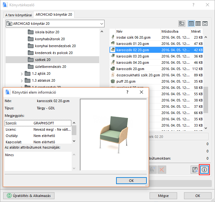This screenshot has width=215, height=202.
Task: Click the name field showing zék 02 20
Action: point(178,137)
